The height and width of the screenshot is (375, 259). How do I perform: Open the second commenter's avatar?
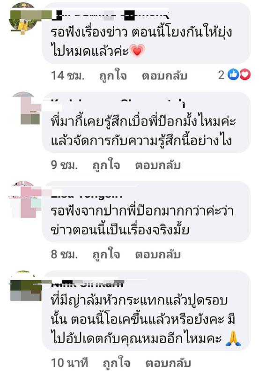pyautogui.click(x=26, y=108)
